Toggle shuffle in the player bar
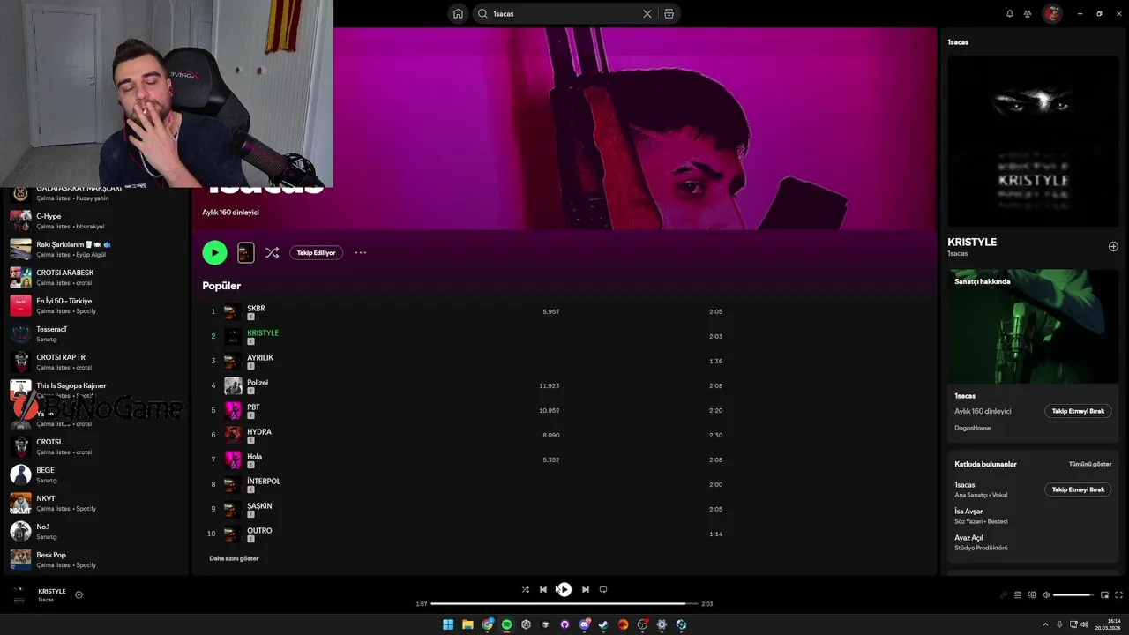The image size is (1129, 635). (x=526, y=589)
